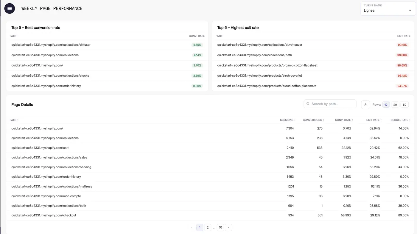Click Top 5 – Highest exit rate heading

238,27
